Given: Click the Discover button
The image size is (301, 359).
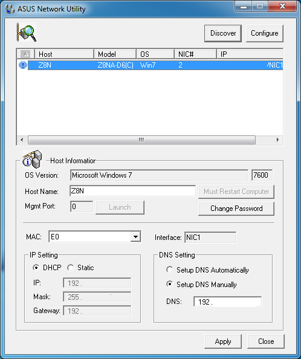Looking at the screenshot, I should (x=223, y=33).
